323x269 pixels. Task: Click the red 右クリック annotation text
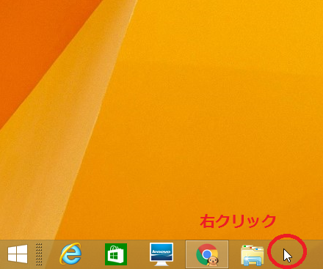click(x=238, y=221)
